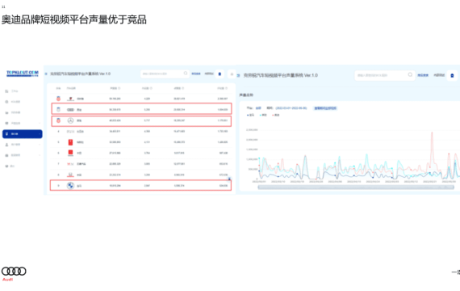Open the highlighted blue sidebar menu item
Image resolution: width=460 pixels, height=291 pixels.
(x=23, y=134)
